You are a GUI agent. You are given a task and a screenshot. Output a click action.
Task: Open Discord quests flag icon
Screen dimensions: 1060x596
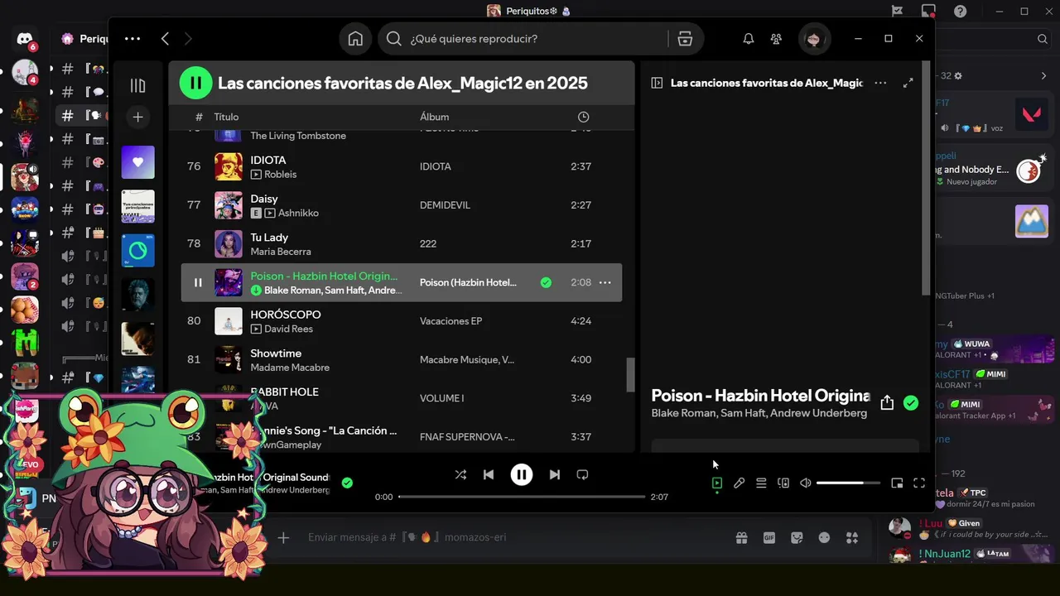pos(897,11)
